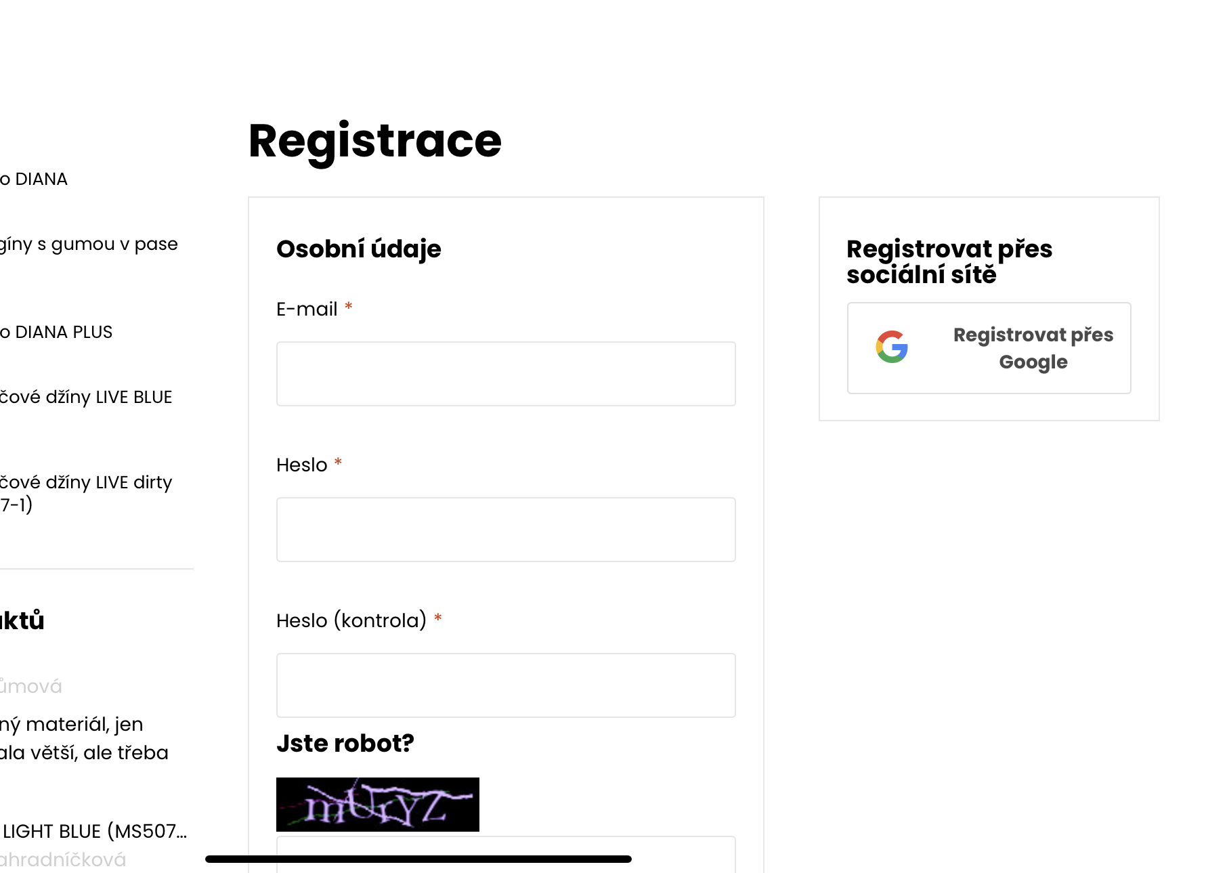Open the "LIGHT BLUE (MS507…)" product link
This screenshot has height=873, width=1227.
click(x=95, y=831)
